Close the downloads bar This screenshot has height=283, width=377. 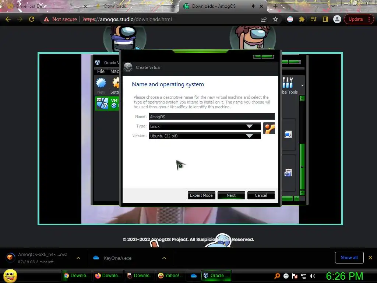(370, 258)
